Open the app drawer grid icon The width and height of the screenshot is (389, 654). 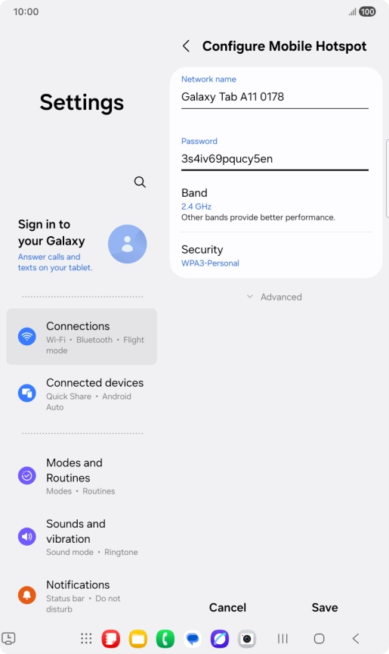[86, 639]
